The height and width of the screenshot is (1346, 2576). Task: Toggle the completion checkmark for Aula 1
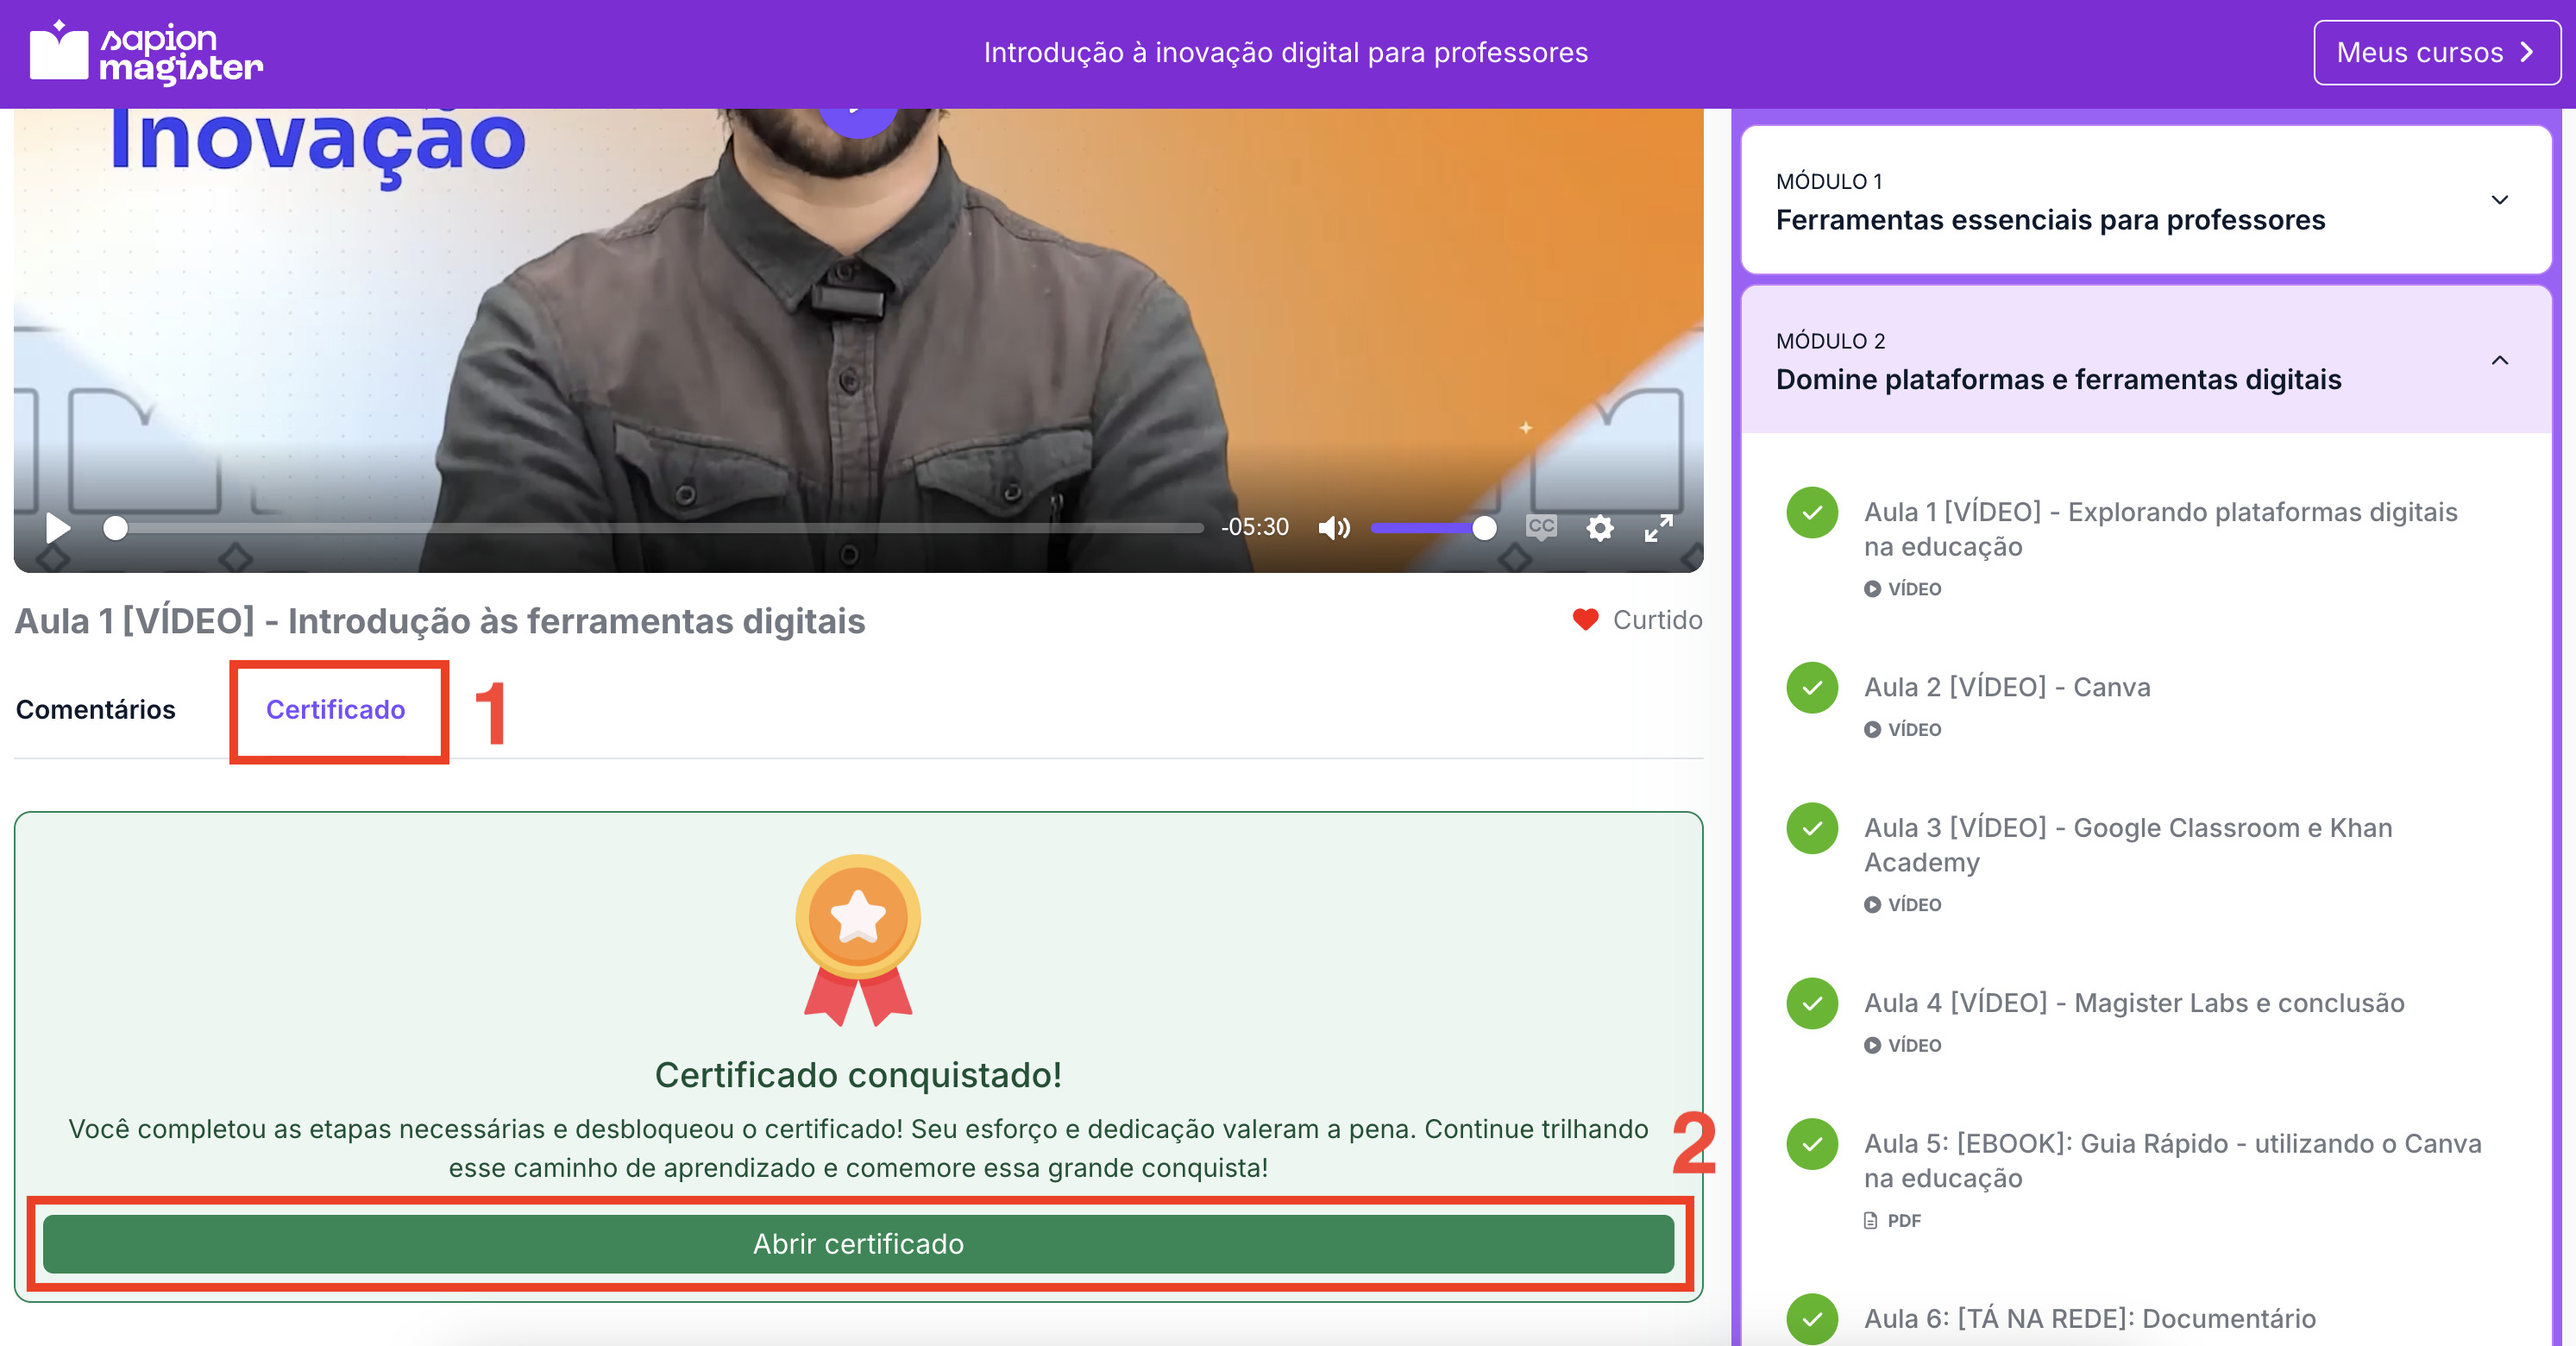1812,512
